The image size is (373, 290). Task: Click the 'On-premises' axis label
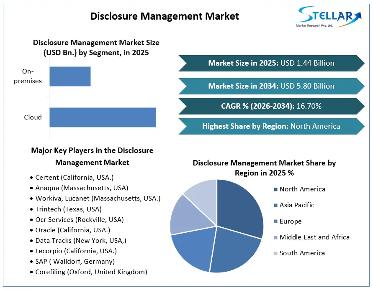[x=28, y=76]
